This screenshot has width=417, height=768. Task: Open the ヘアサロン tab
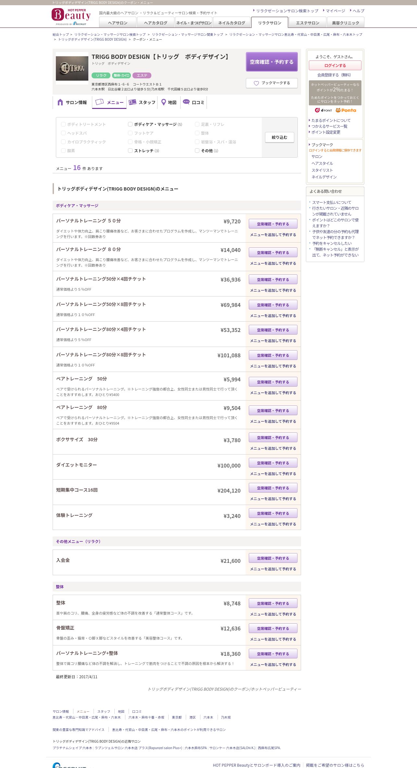tap(118, 22)
